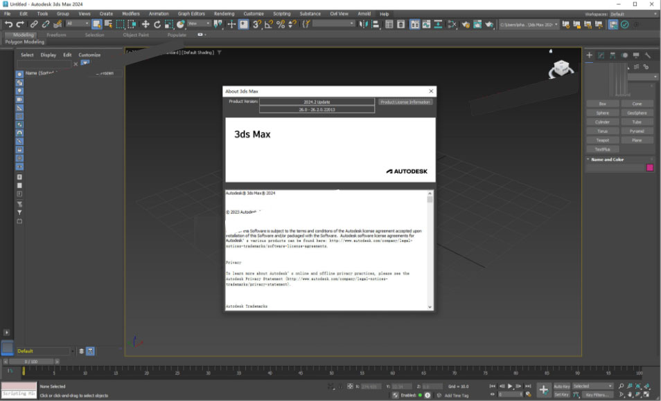This screenshot has height=401, width=661.
Task: Open the Rendered Frame Window icon
Action: (477, 24)
